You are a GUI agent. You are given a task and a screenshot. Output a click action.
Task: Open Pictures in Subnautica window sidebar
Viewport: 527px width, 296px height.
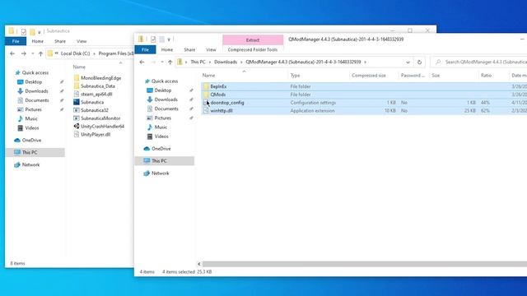pos(33,109)
